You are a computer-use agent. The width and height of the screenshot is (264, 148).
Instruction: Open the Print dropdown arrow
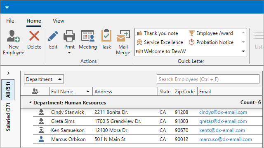69,53
